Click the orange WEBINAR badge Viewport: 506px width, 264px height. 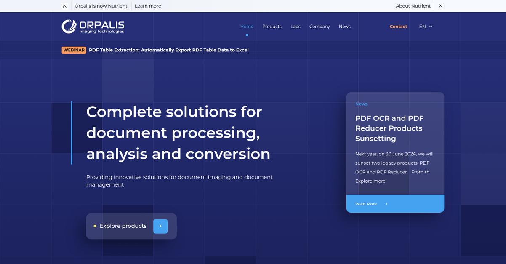point(74,50)
